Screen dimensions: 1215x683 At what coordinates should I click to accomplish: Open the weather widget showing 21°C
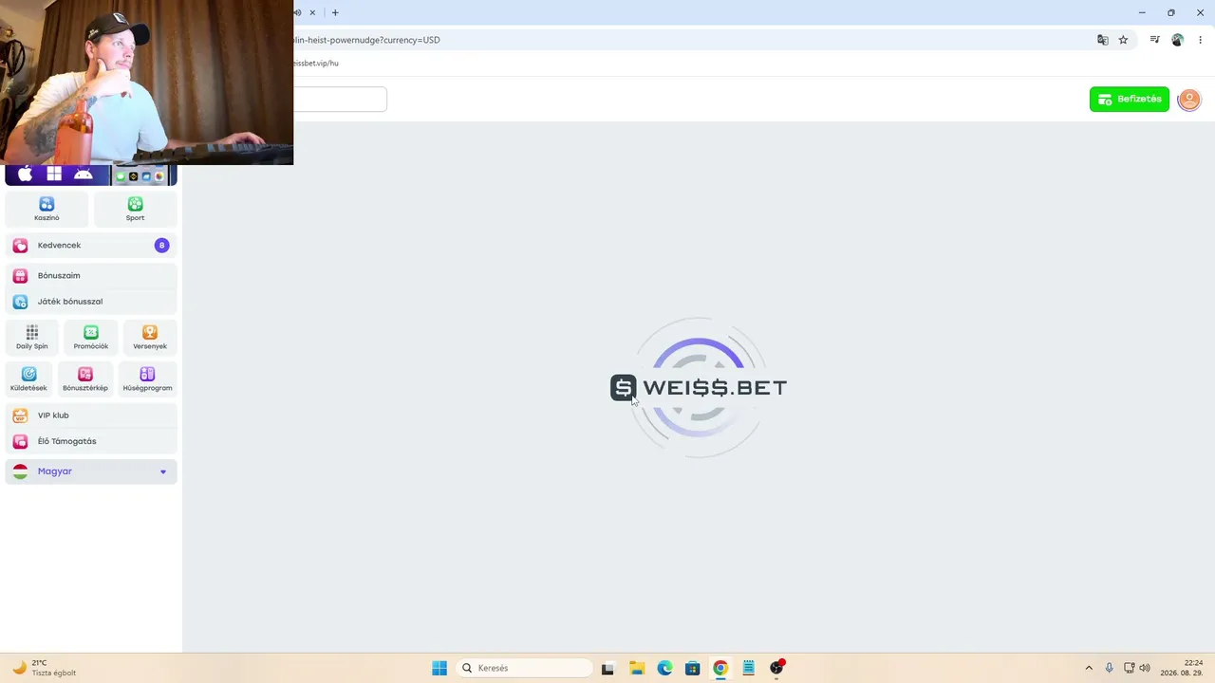pos(45,668)
